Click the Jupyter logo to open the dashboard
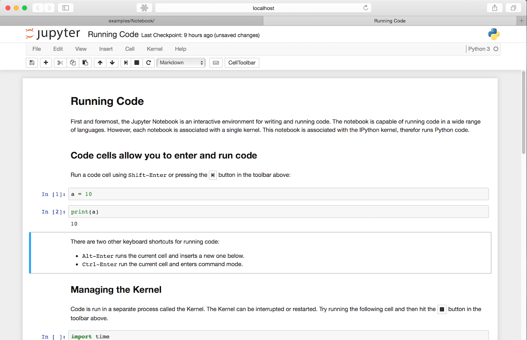This screenshot has height=340, width=527. (53, 33)
